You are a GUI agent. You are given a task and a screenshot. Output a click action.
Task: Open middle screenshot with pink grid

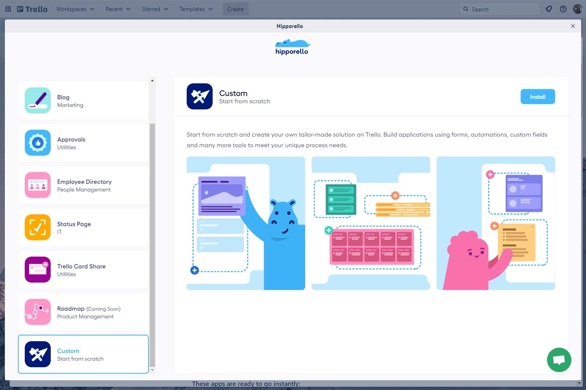[x=371, y=223]
